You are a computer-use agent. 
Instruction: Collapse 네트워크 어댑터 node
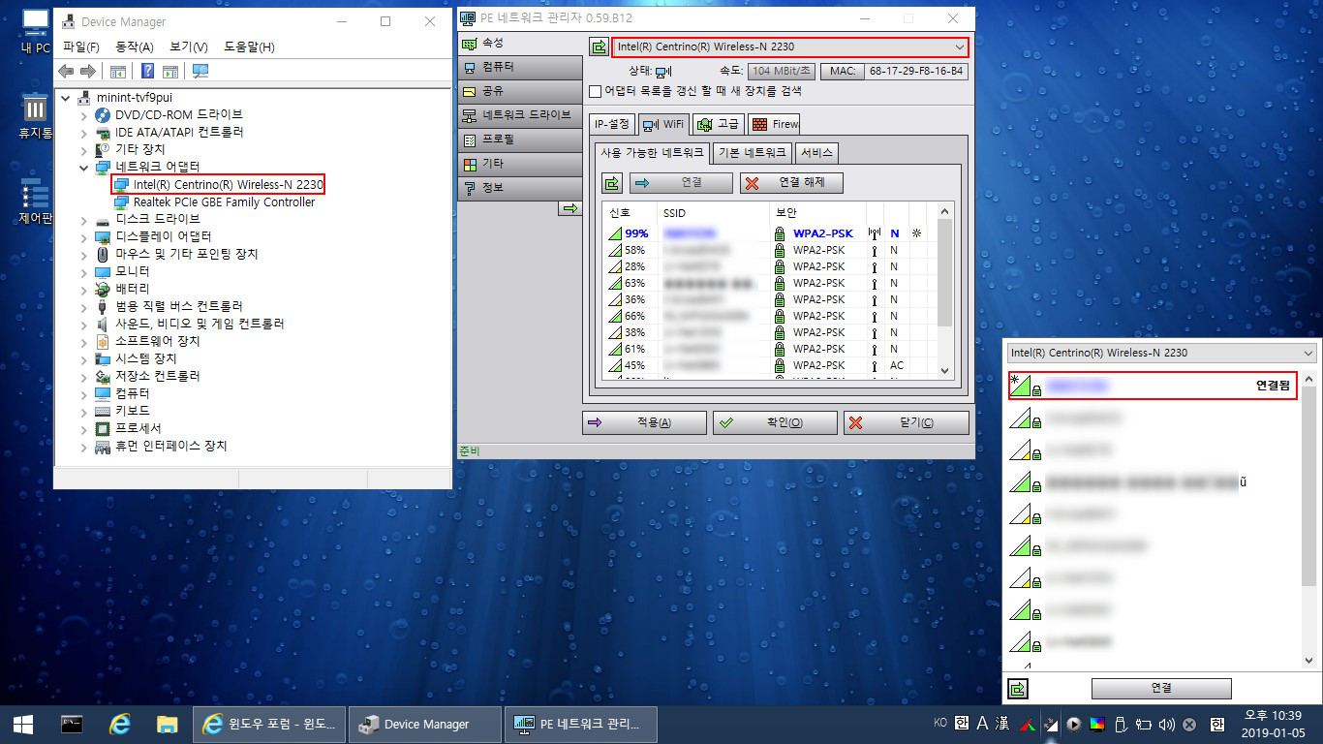[86, 167]
